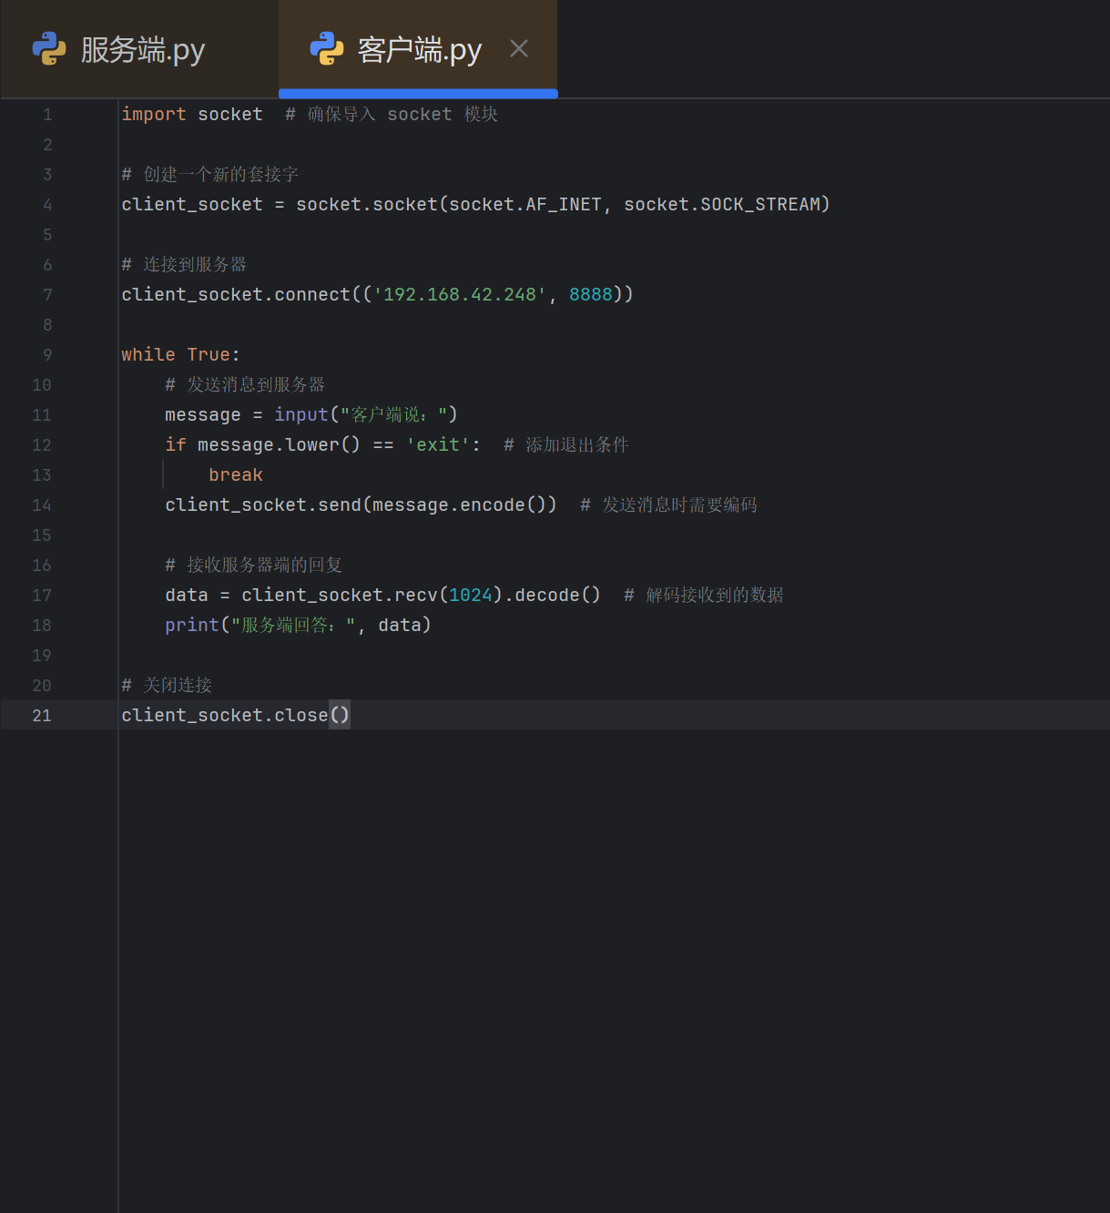Click client_socket.close on the last line
Viewport: 1110px width, 1213px height.
(x=224, y=716)
